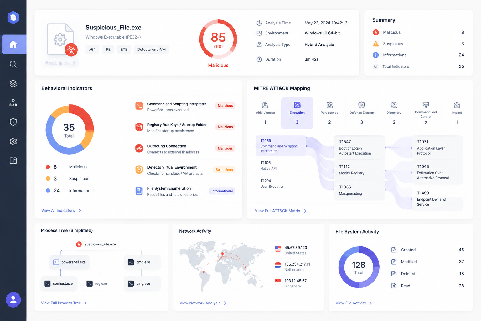
Task: Select the Persistence tactic tab
Action: [329, 113]
